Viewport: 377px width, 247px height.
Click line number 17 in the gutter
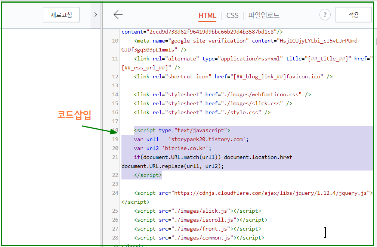(115, 121)
